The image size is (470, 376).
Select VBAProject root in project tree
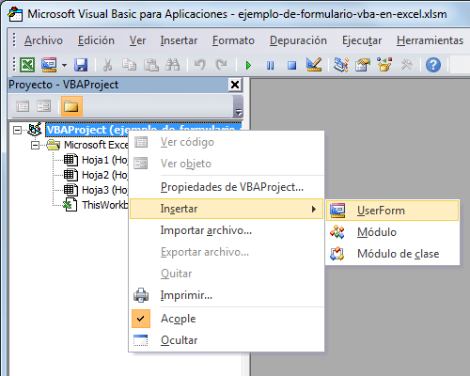click(x=144, y=130)
